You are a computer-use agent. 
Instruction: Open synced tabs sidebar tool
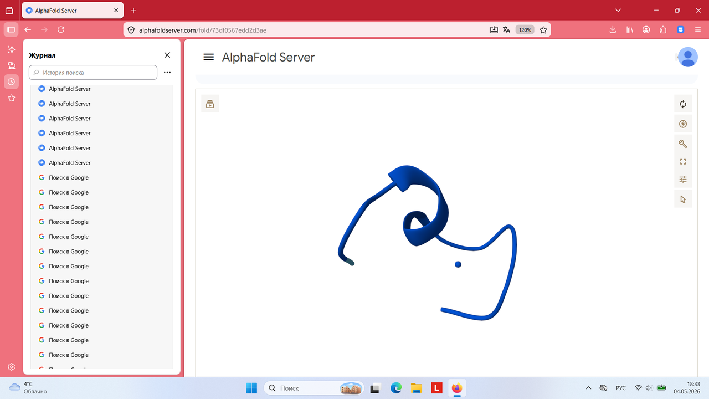coord(11,66)
